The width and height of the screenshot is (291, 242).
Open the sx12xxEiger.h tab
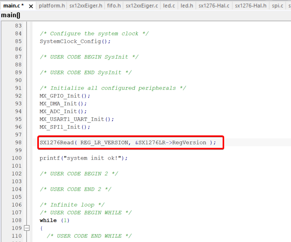click(86, 6)
